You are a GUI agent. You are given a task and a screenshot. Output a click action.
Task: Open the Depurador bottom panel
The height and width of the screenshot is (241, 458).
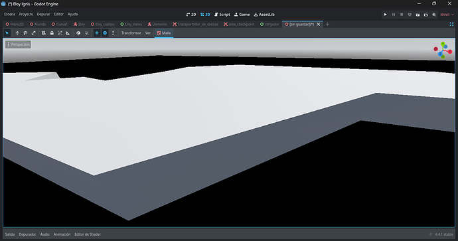tap(27, 234)
